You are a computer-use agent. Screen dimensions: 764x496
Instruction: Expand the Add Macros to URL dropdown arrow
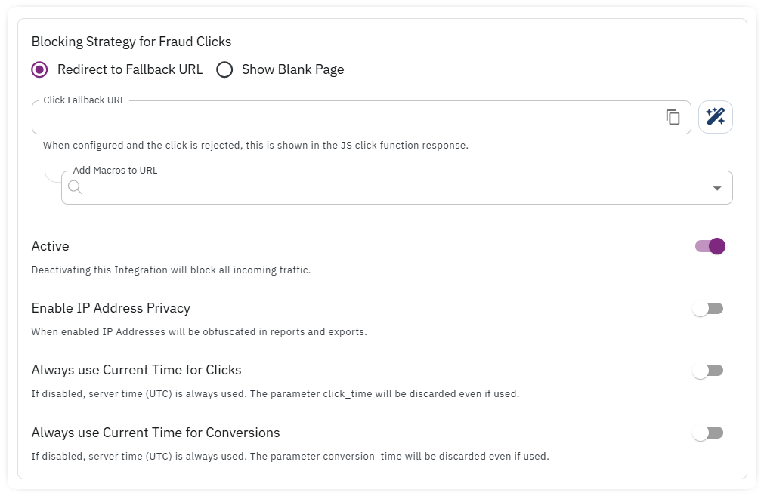(717, 188)
